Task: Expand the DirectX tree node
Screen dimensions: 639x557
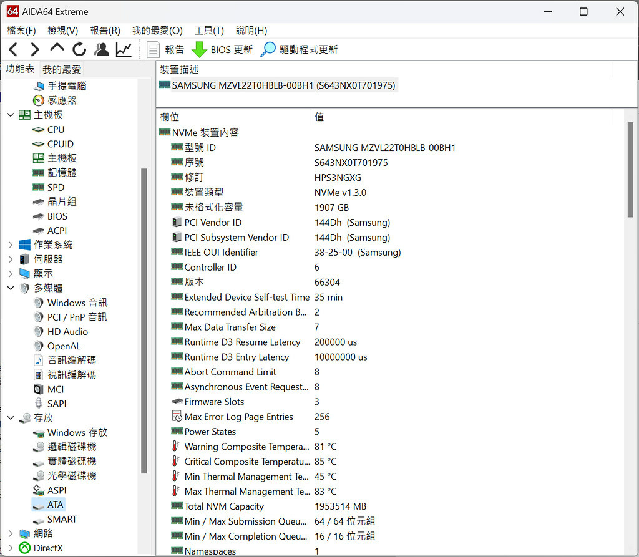Action: click(x=11, y=548)
